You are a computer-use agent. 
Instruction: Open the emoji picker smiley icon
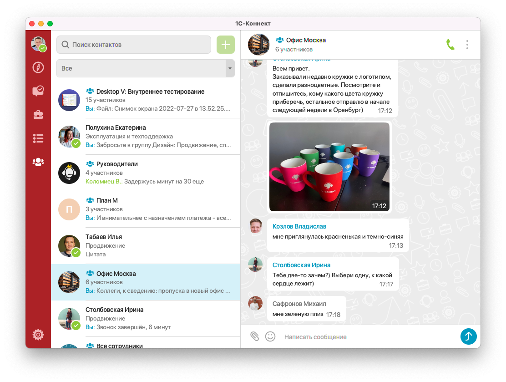[270, 336]
